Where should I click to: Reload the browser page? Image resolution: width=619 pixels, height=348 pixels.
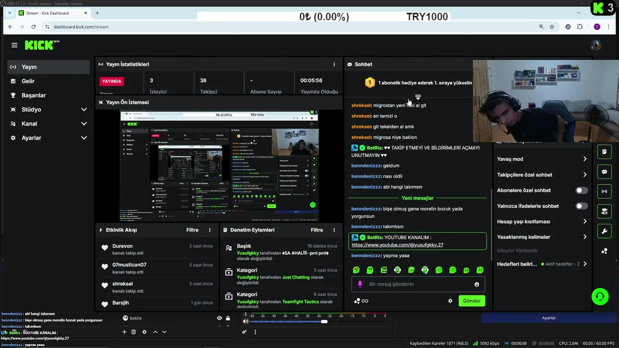(34, 27)
